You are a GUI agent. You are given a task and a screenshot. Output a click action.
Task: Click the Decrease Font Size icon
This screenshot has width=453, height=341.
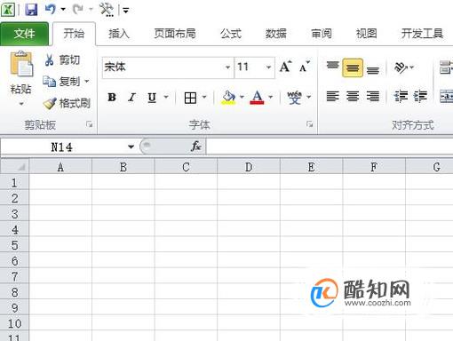tap(305, 67)
